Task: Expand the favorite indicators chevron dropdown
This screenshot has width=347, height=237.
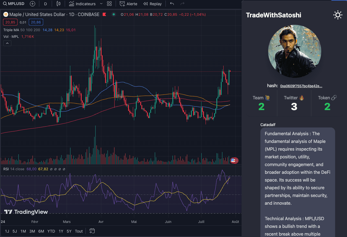Action: [101, 4]
